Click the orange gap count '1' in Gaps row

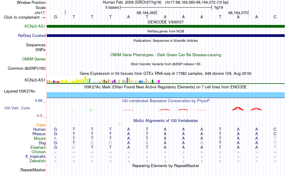(120, 125)
